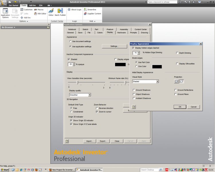Open the Help question mark in title bar
Screen dimensions: 215x172
(x=200, y=2)
